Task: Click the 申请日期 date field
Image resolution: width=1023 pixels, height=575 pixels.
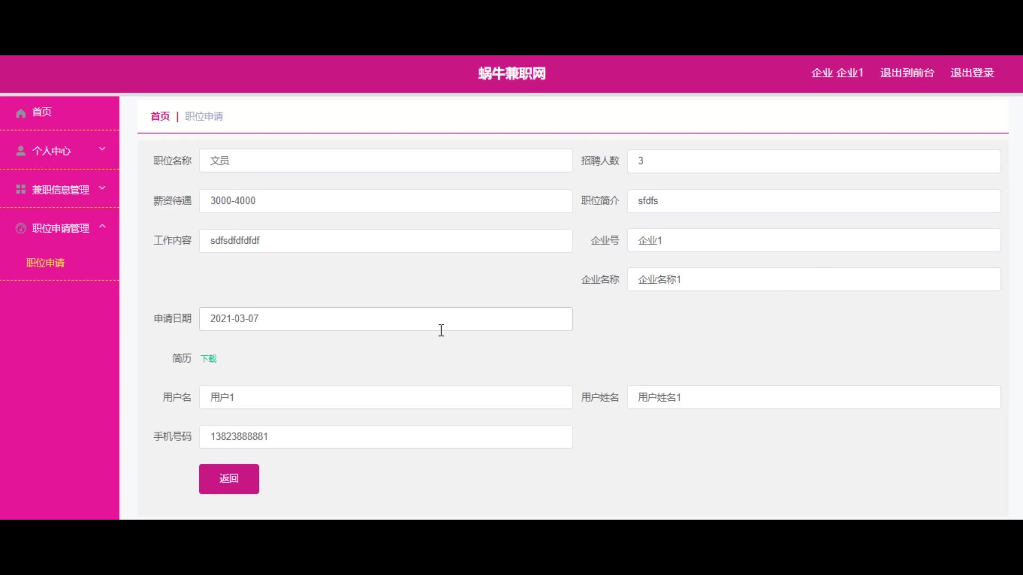Action: [x=385, y=319]
